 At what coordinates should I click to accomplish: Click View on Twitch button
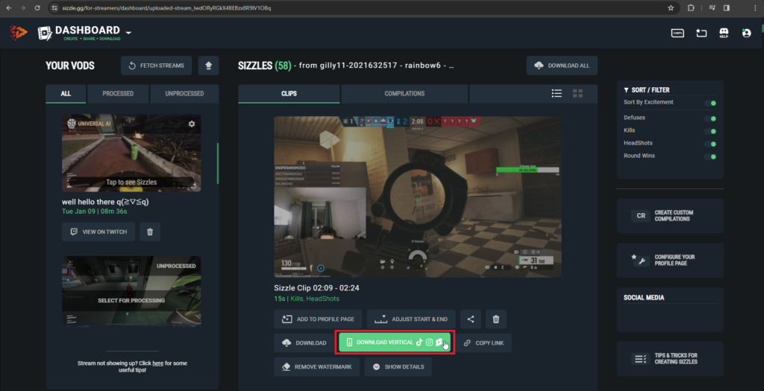(x=98, y=232)
